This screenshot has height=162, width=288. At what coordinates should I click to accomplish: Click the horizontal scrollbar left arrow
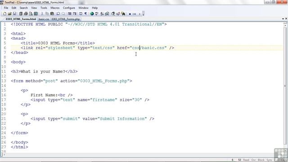[4, 155]
